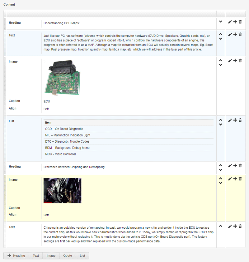Click 'Left' align value of ECU image
Screen dimensions: 249x262
[x=46, y=109]
